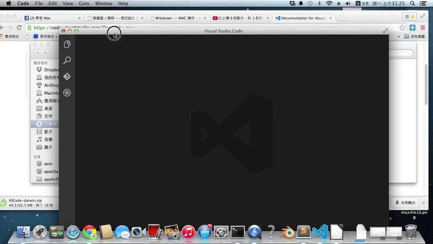Switch to the Documentation for Visual tab

coord(303,18)
